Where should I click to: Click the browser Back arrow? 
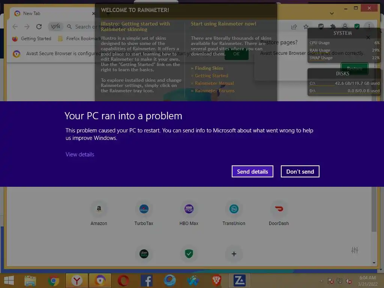tap(15, 27)
